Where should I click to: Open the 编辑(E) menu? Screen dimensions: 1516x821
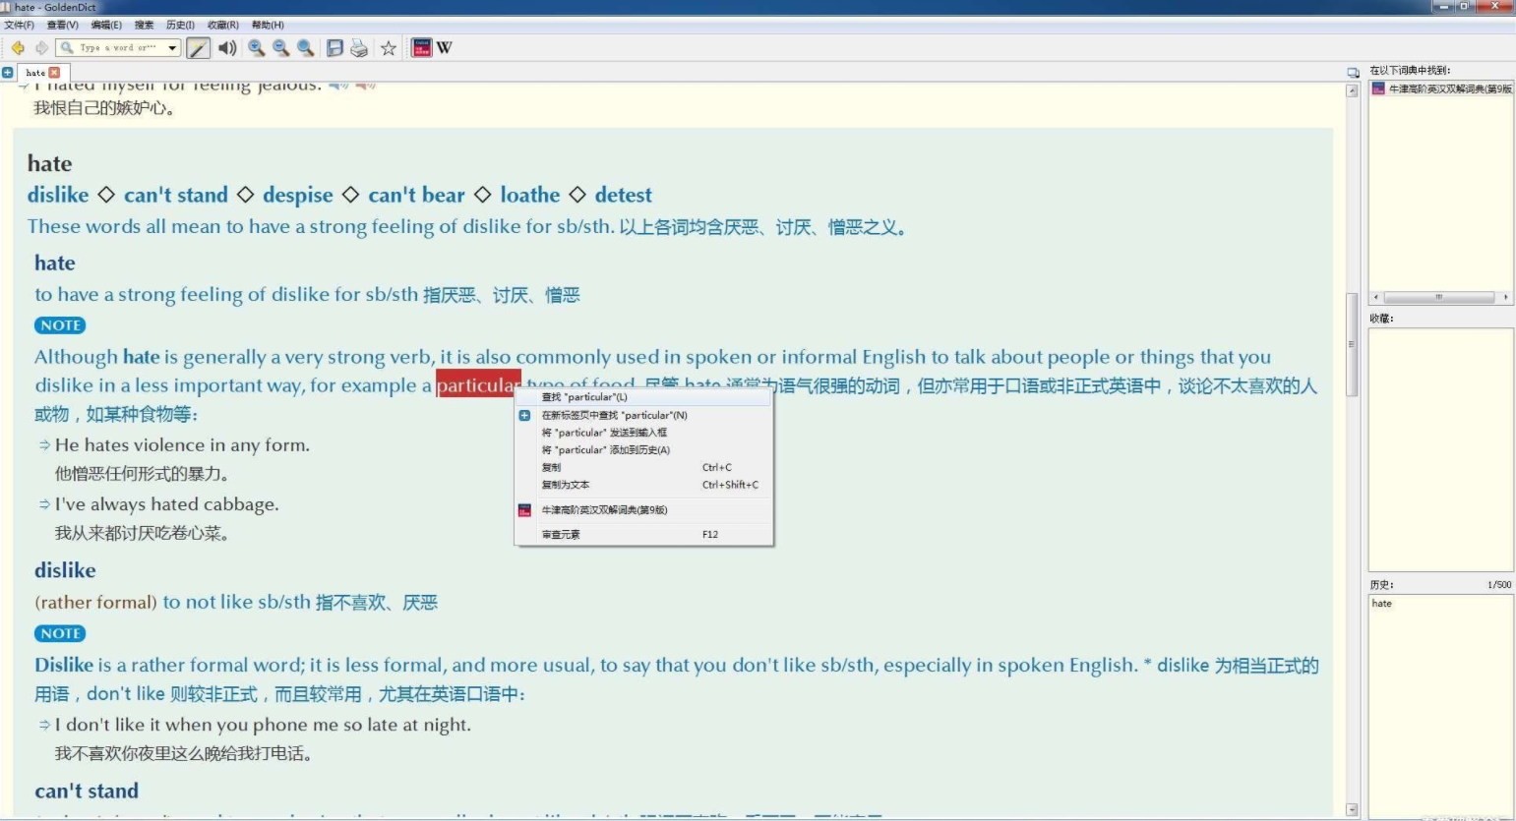[106, 25]
